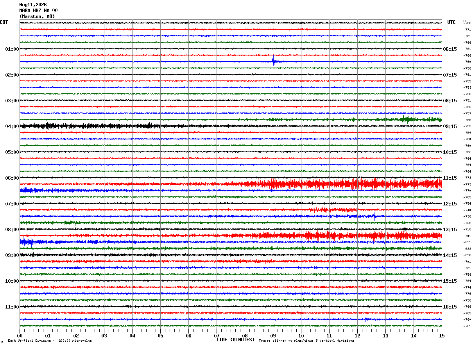Click the large red seismic burst after 06:00
473x346 pixels.
[x=343, y=184]
